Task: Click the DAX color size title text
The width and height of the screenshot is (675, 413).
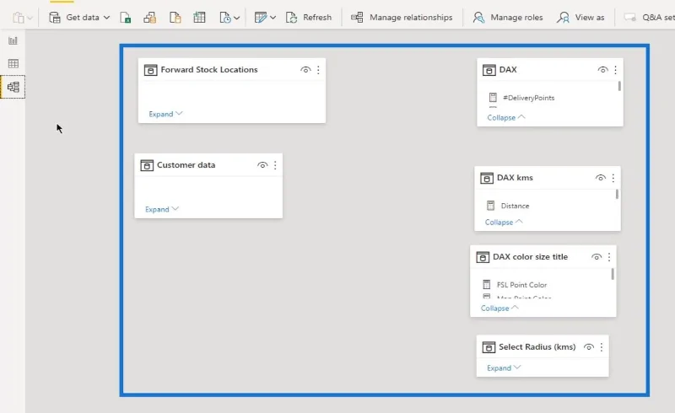Action: [x=531, y=256]
